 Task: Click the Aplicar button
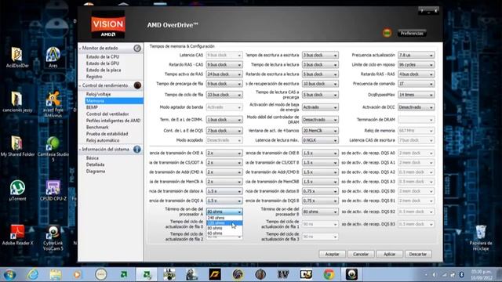pos(390,254)
